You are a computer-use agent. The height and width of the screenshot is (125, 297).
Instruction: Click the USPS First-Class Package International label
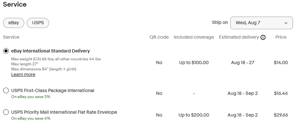(x=53, y=91)
